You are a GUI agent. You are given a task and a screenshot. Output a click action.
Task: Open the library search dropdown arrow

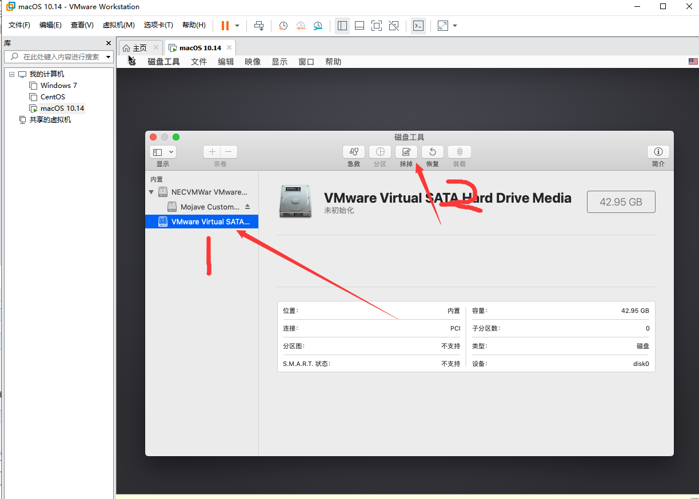[x=109, y=57]
